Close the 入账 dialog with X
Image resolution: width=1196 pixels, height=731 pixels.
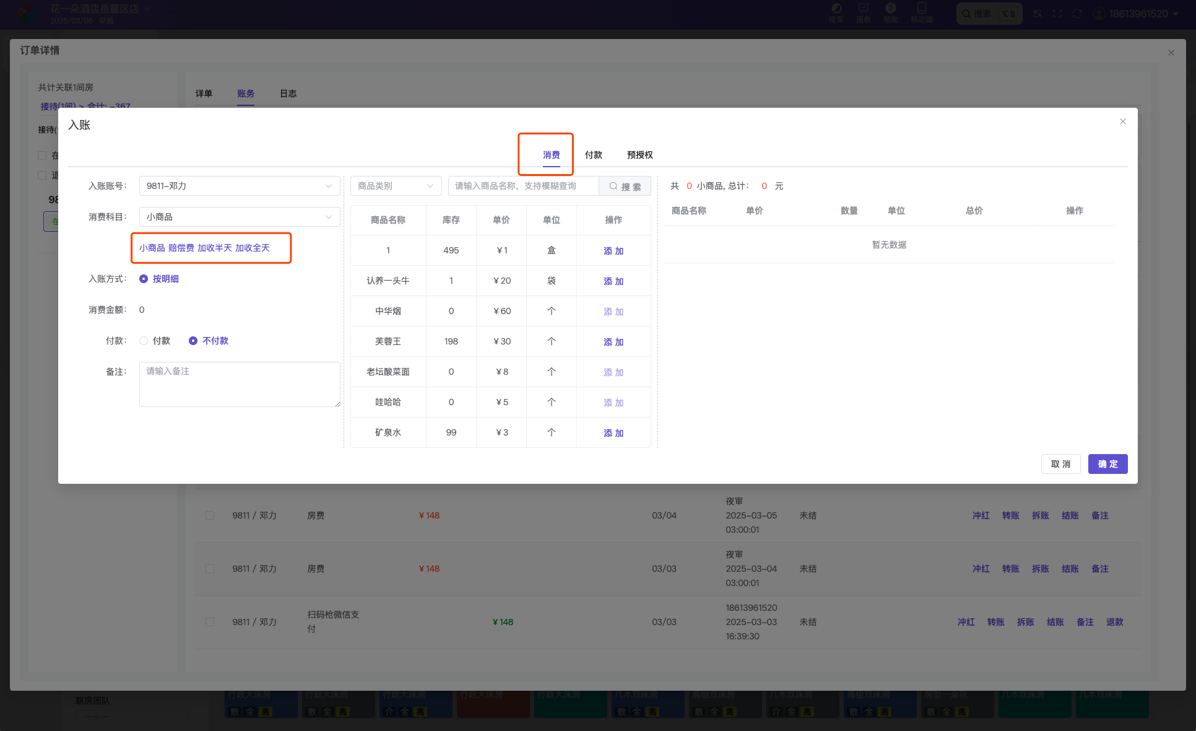(1123, 121)
